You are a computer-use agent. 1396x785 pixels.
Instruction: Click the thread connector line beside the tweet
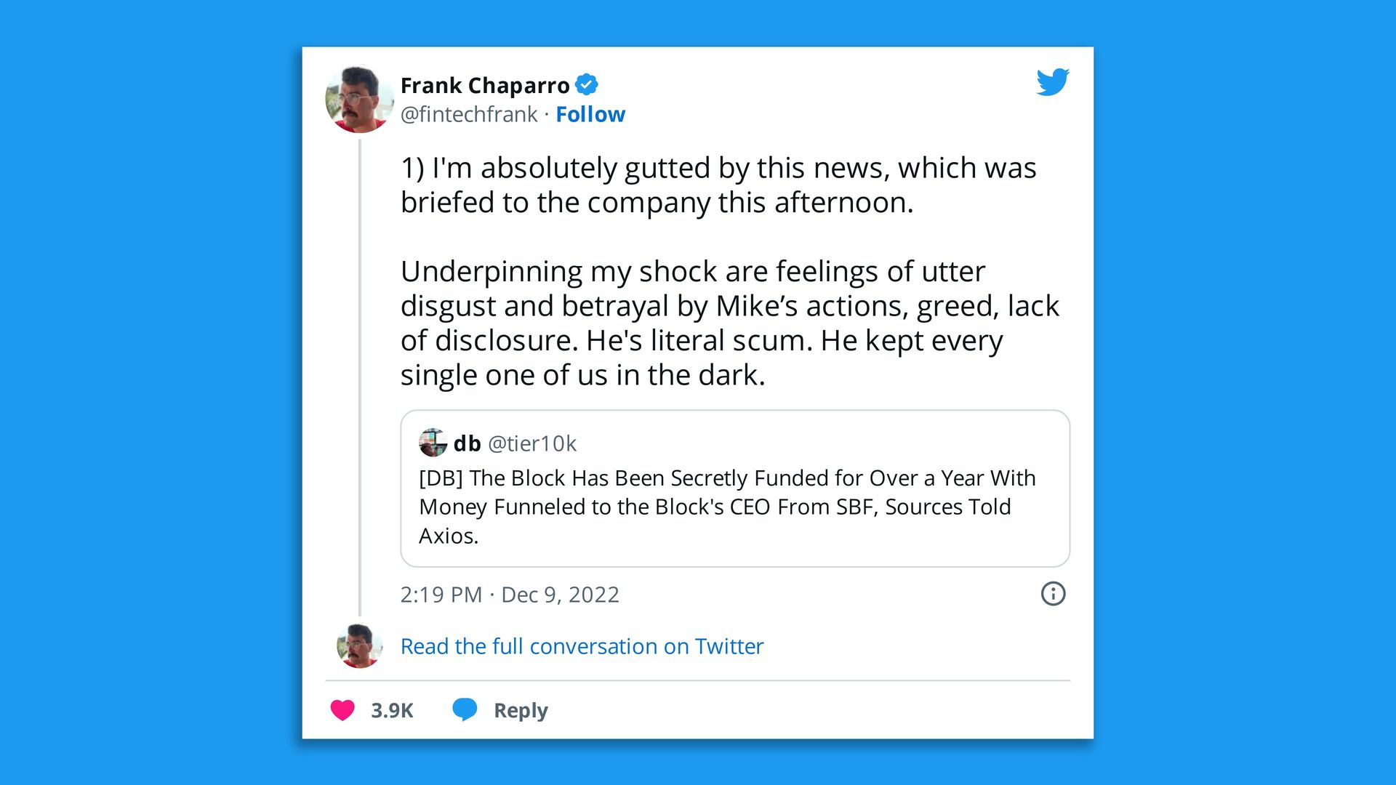(359, 363)
